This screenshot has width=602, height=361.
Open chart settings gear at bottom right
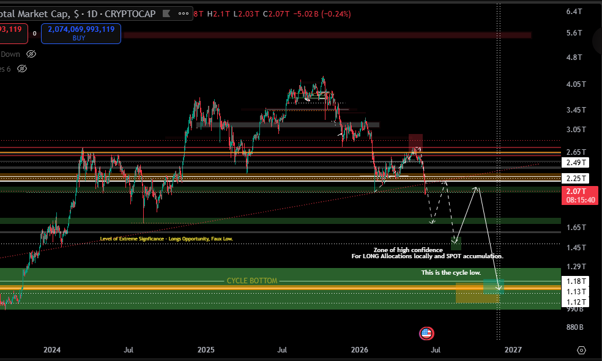(x=581, y=350)
